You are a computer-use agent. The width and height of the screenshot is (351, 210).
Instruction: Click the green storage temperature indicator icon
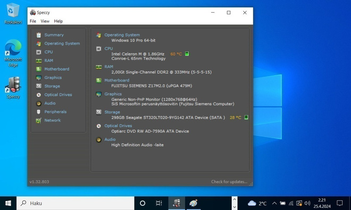point(246,117)
